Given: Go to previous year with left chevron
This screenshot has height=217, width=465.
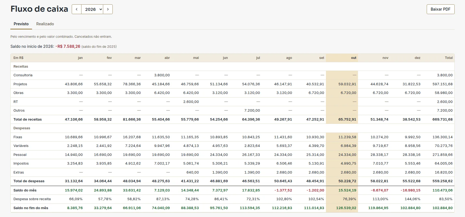Looking at the screenshot, I should (77, 9).
